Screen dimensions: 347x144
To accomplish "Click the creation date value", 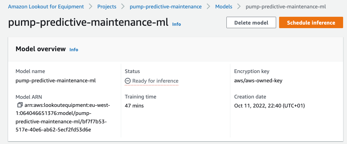I will tap(269, 106).
